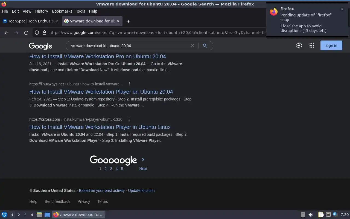This screenshot has height=219, width=350.
Task: Click the magnifier search button
Action: click(x=205, y=46)
